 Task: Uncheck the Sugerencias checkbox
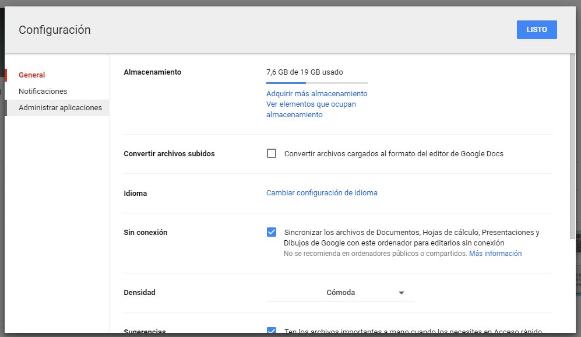click(x=272, y=331)
